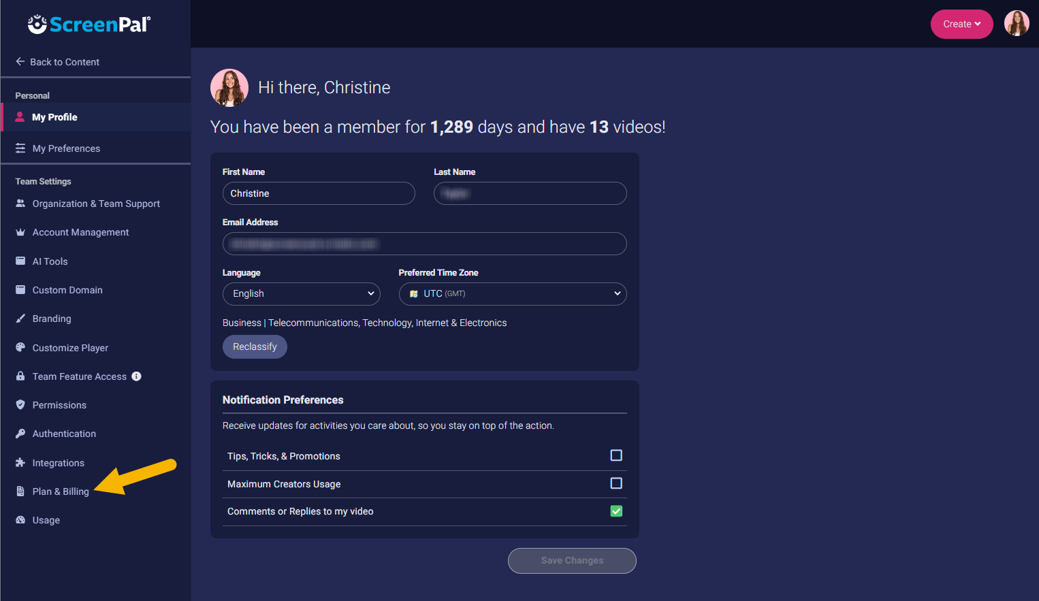Click the shield icon for Permissions

pyautogui.click(x=20, y=405)
